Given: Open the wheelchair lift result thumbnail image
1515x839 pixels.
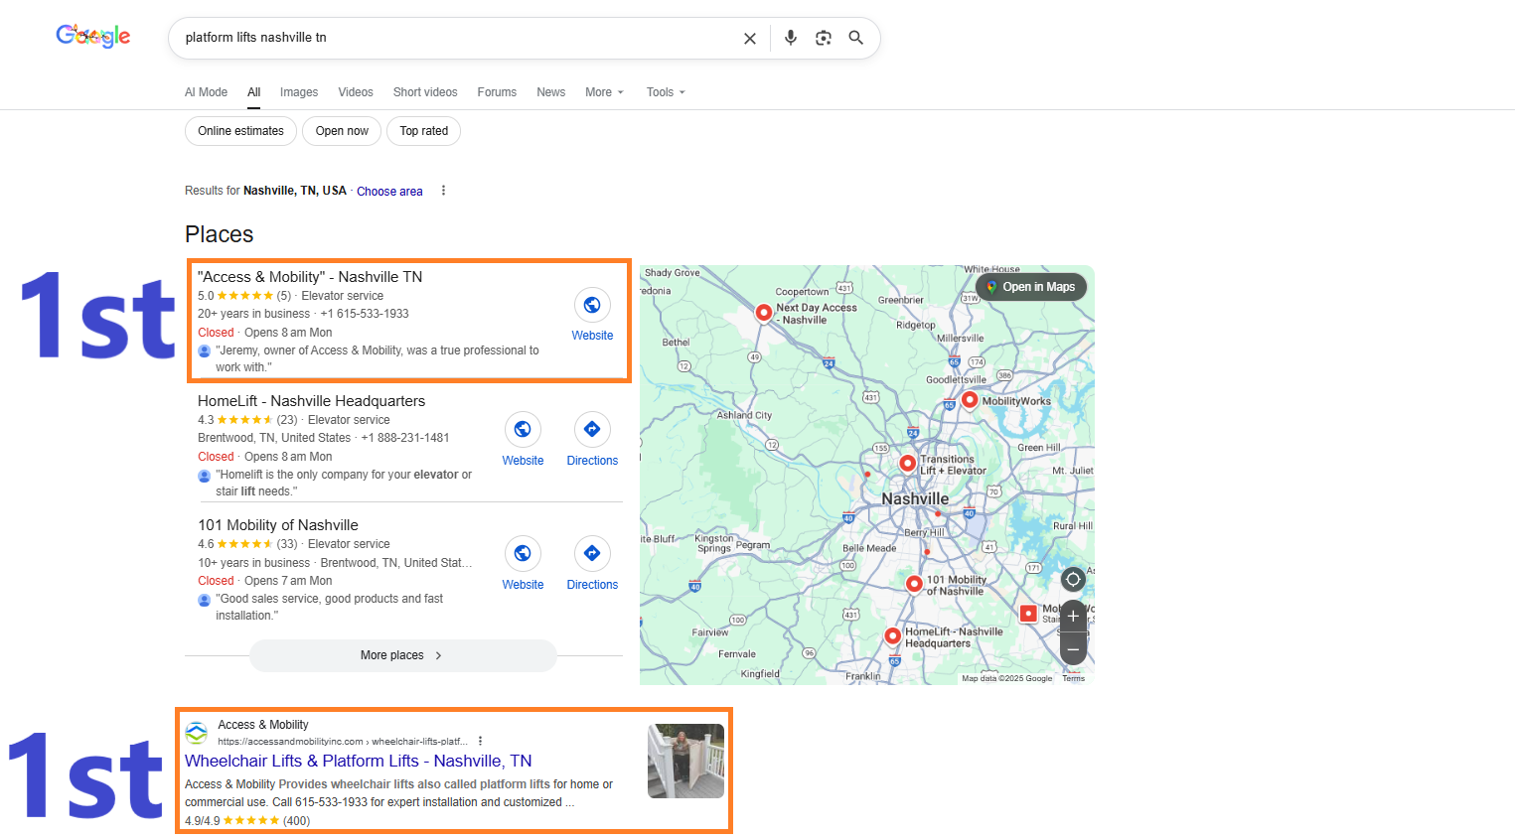Looking at the screenshot, I should pyautogui.click(x=685, y=761).
